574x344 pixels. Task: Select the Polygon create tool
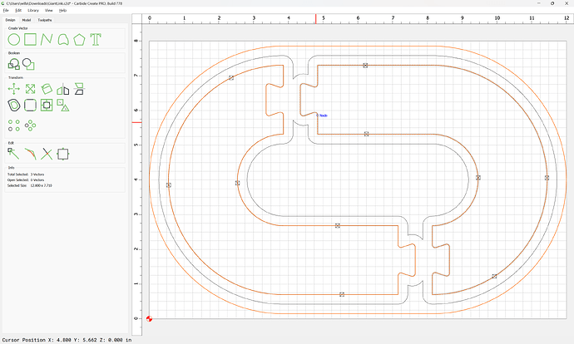(79, 40)
